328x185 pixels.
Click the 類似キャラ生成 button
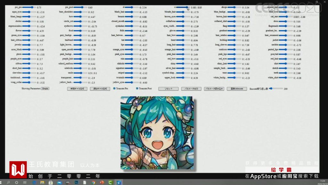100,89
